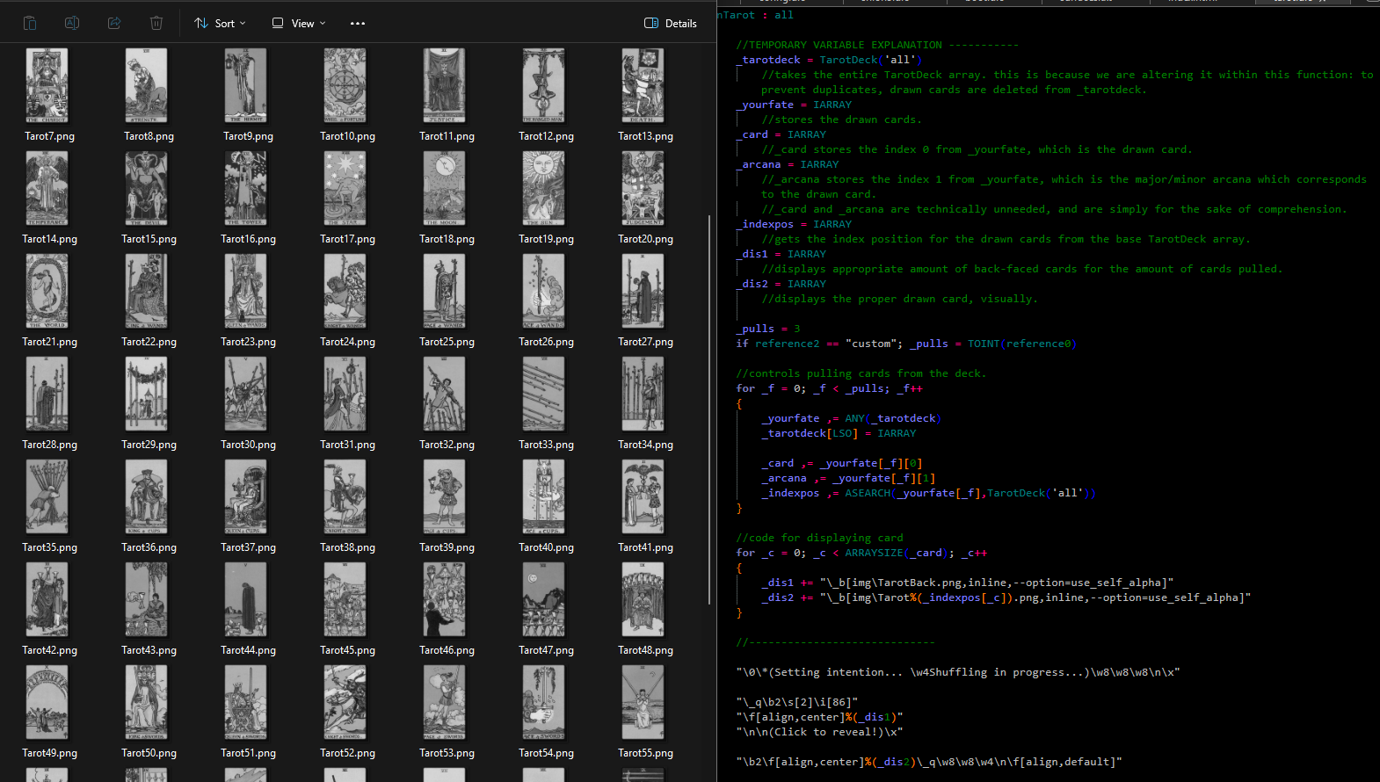1380x782 pixels.
Task: Click the file name Tarot32.png
Action: coord(447,445)
